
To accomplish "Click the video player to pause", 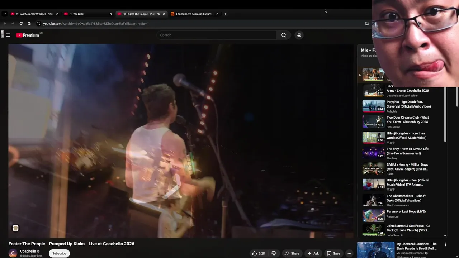I will pos(181,141).
